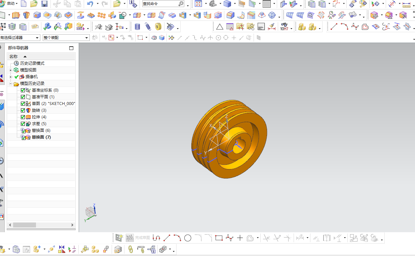Toggle checkbox for 基准平面 (1)
Image resolution: width=415 pixels, height=256 pixels.
(23, 97)
